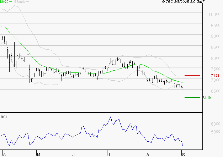Click the first J month label
The image size is (223, 157).
click(73, 155)
